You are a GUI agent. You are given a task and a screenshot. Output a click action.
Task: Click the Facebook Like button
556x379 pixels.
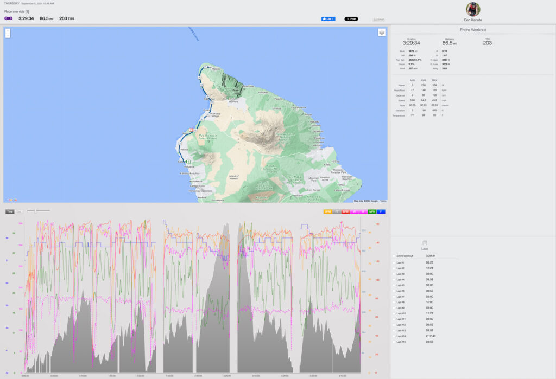pos(328,19)
